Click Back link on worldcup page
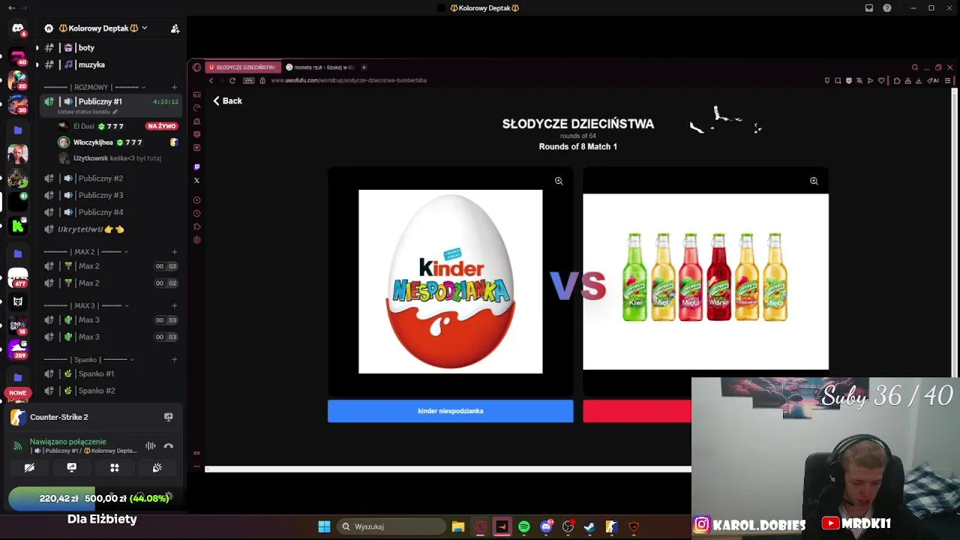The image size is (960, 540). coord(227,101)
